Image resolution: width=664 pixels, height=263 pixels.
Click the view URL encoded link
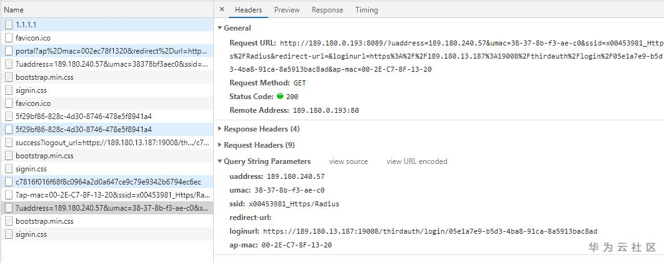click(416, 161)
